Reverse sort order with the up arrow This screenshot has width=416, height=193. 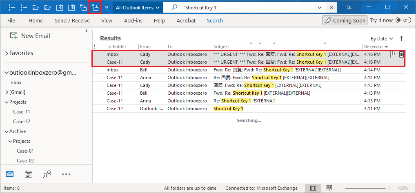point(401,38)
